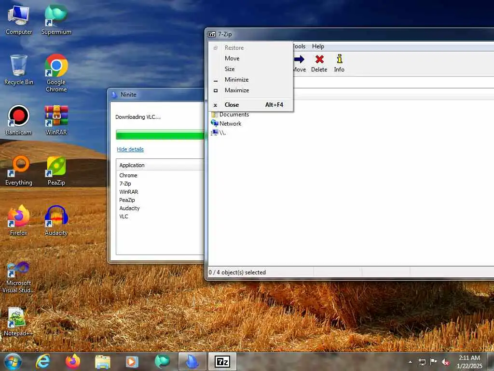
Task: Select Network in the 7-Zip file list
Action: (226, 124)
